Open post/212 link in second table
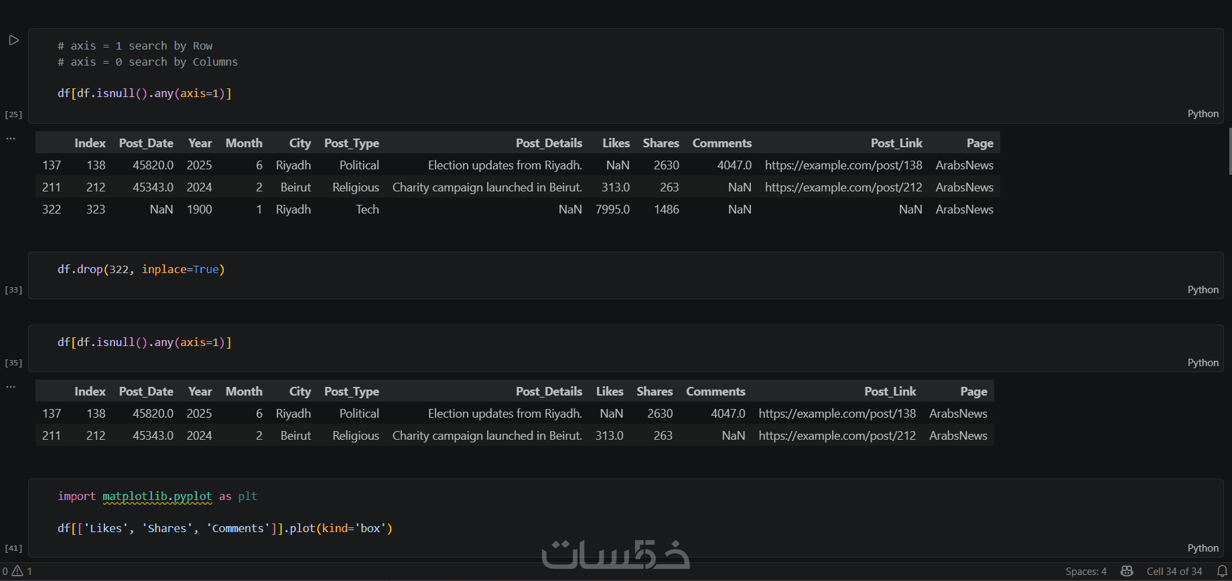This screenshot has width=1232, height=581. click(837, 436)
